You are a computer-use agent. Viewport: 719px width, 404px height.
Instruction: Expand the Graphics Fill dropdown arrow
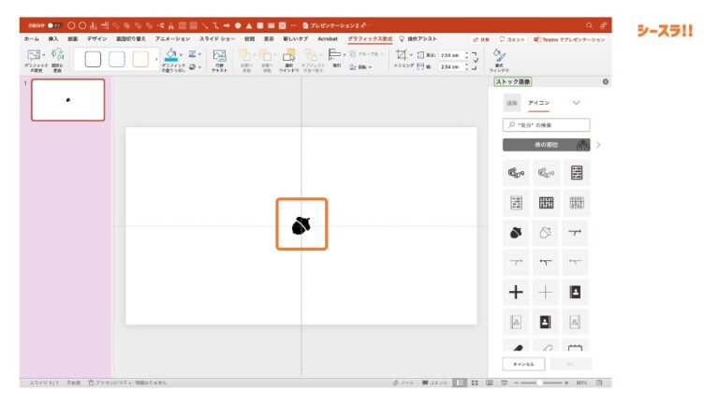(181, 54)
